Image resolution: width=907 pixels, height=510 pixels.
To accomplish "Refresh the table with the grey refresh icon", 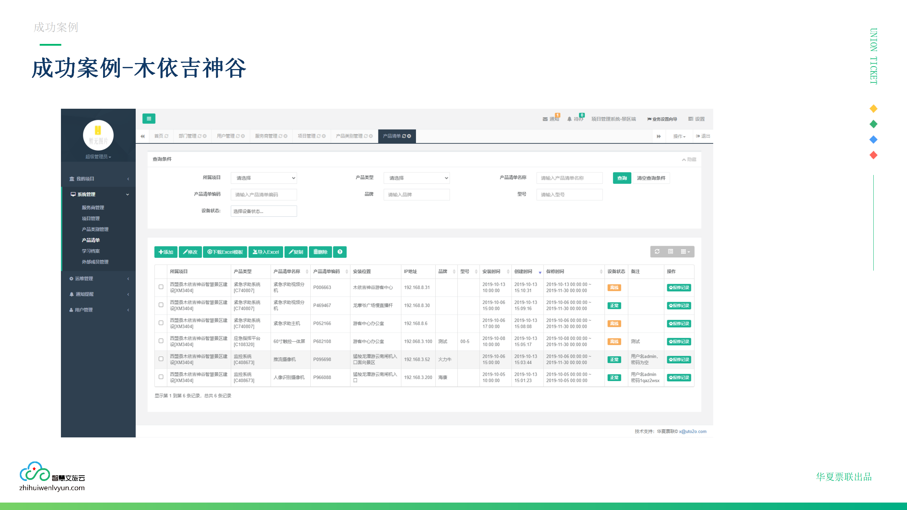I will [x=657, y=251].
